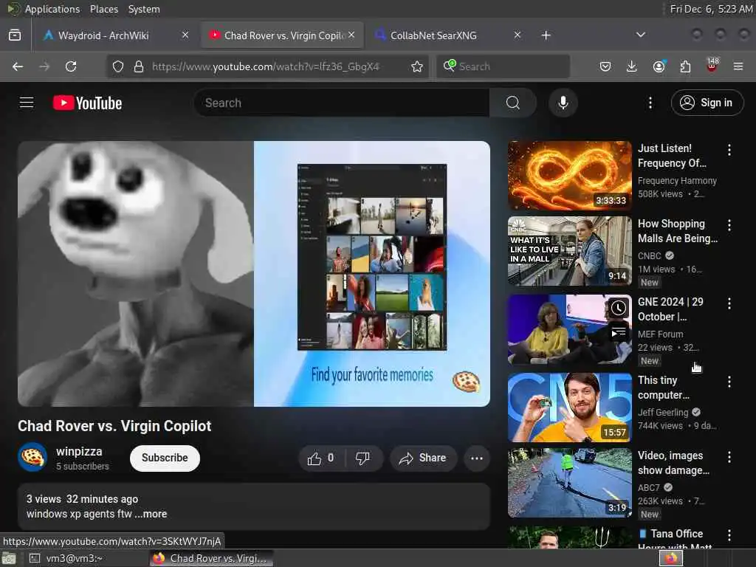Image resolution: width=756 pixels, height=567 pixels.
Task: Open new browser tab with plus
Action: coord(546,35)
